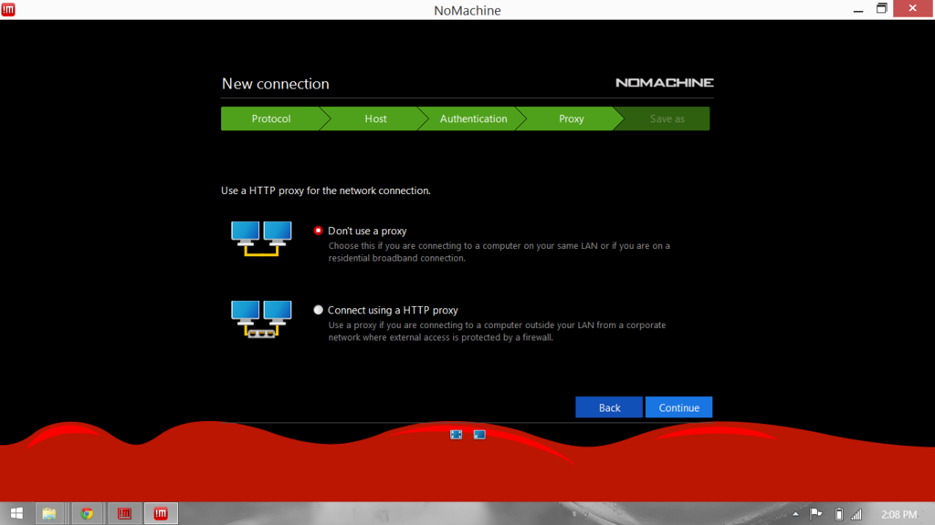The image size is (935, 525).
Task: Open the Save as step
Action: [x=667, y=118]
